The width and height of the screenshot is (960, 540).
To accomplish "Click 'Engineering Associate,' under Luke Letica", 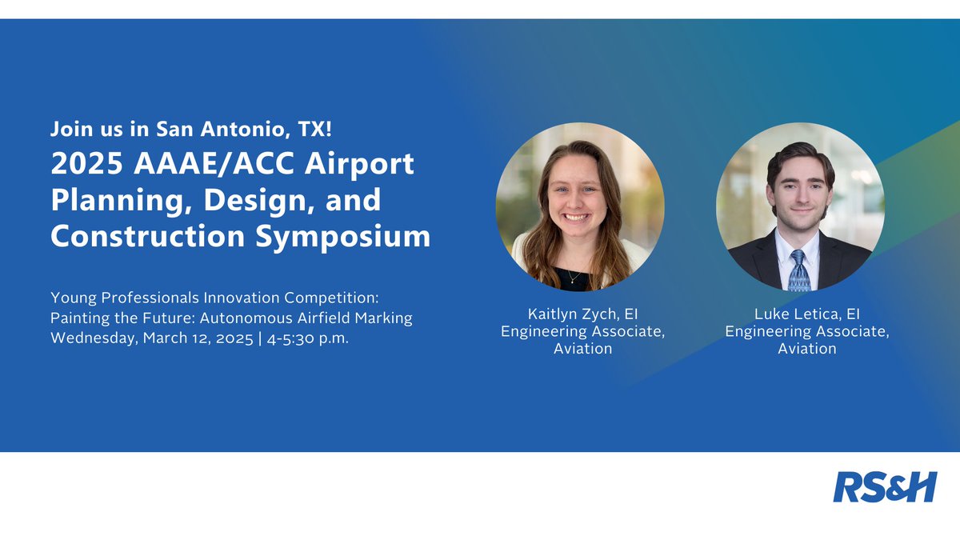I will tap(807, 331).
